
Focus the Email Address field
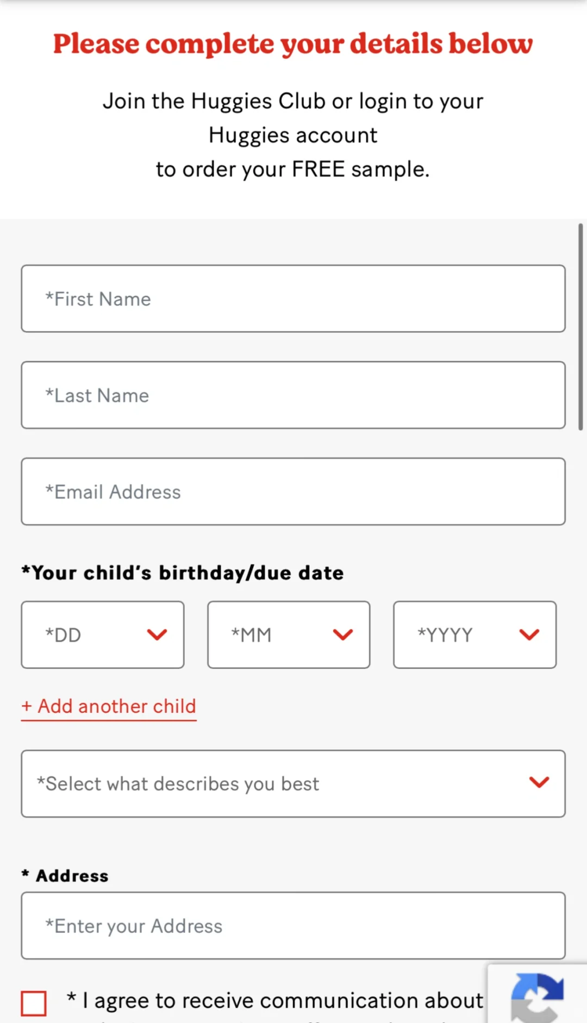[x=293, y=492]
